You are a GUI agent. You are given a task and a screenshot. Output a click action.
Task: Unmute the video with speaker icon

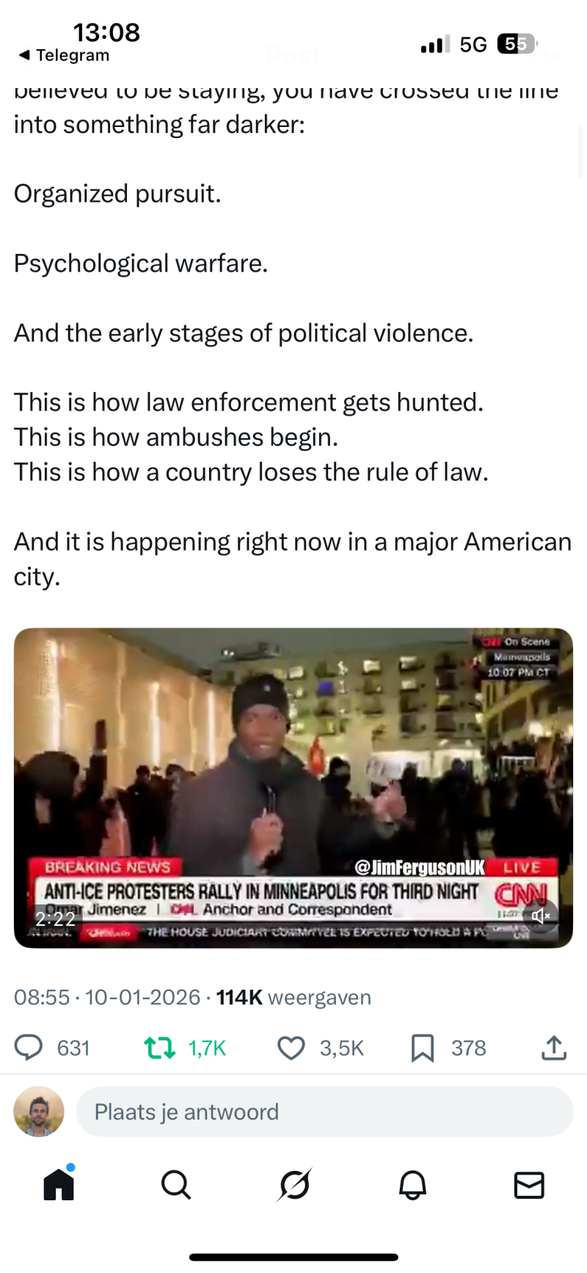click(541, 915)
